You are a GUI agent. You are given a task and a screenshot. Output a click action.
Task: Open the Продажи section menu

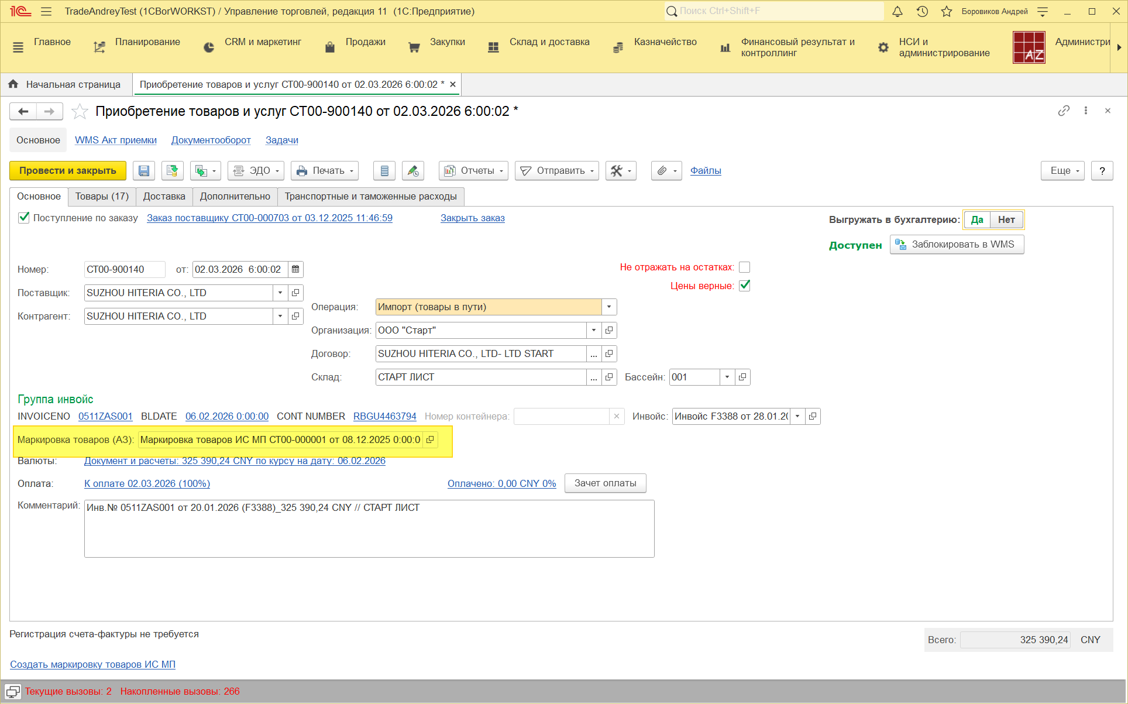[364, 42]
